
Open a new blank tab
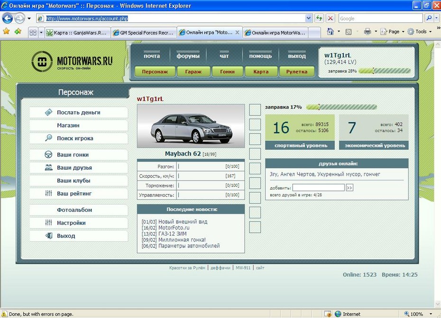pyautogui.click(x=315, y=33)
